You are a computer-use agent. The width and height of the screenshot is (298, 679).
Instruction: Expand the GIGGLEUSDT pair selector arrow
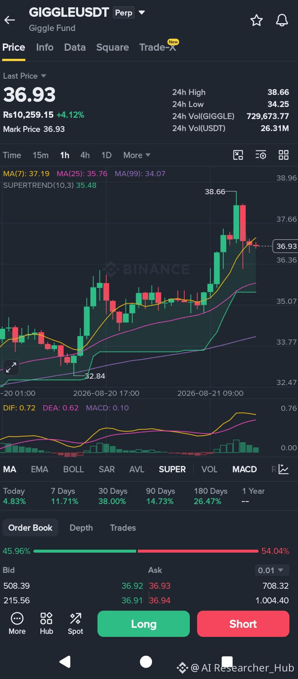click(142, 12)
